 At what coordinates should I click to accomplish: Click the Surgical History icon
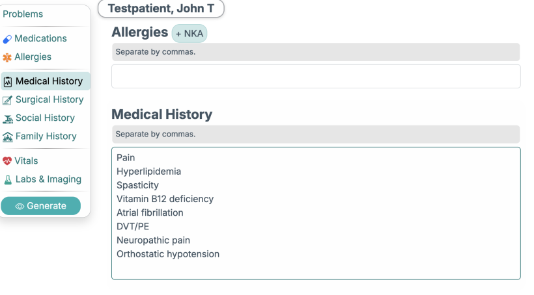point(8,100)
